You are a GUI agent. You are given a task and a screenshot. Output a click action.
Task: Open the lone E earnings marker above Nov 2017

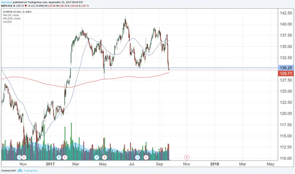pos(187,157)
